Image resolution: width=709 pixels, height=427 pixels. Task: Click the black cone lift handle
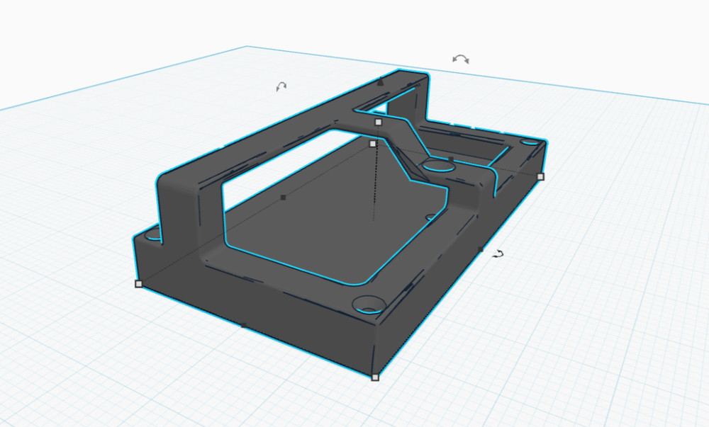[381, 82]
